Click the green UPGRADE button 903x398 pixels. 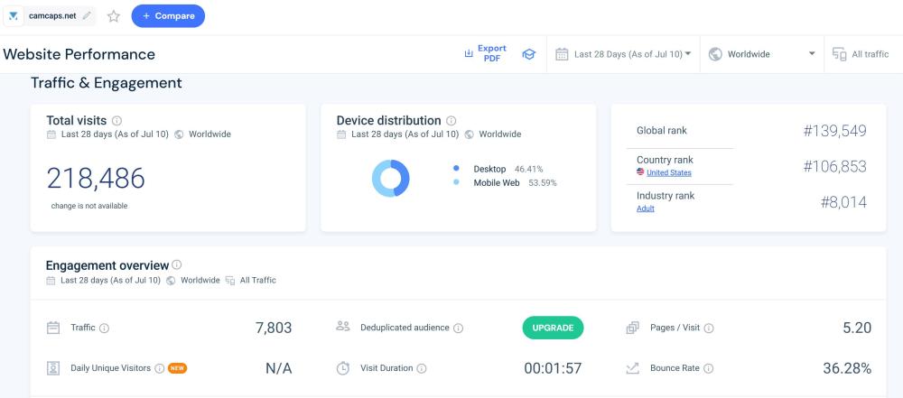[553, 328]
